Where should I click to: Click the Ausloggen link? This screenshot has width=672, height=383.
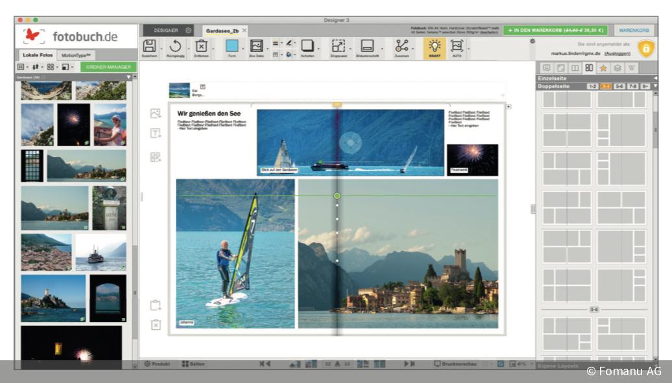point(617,54)
